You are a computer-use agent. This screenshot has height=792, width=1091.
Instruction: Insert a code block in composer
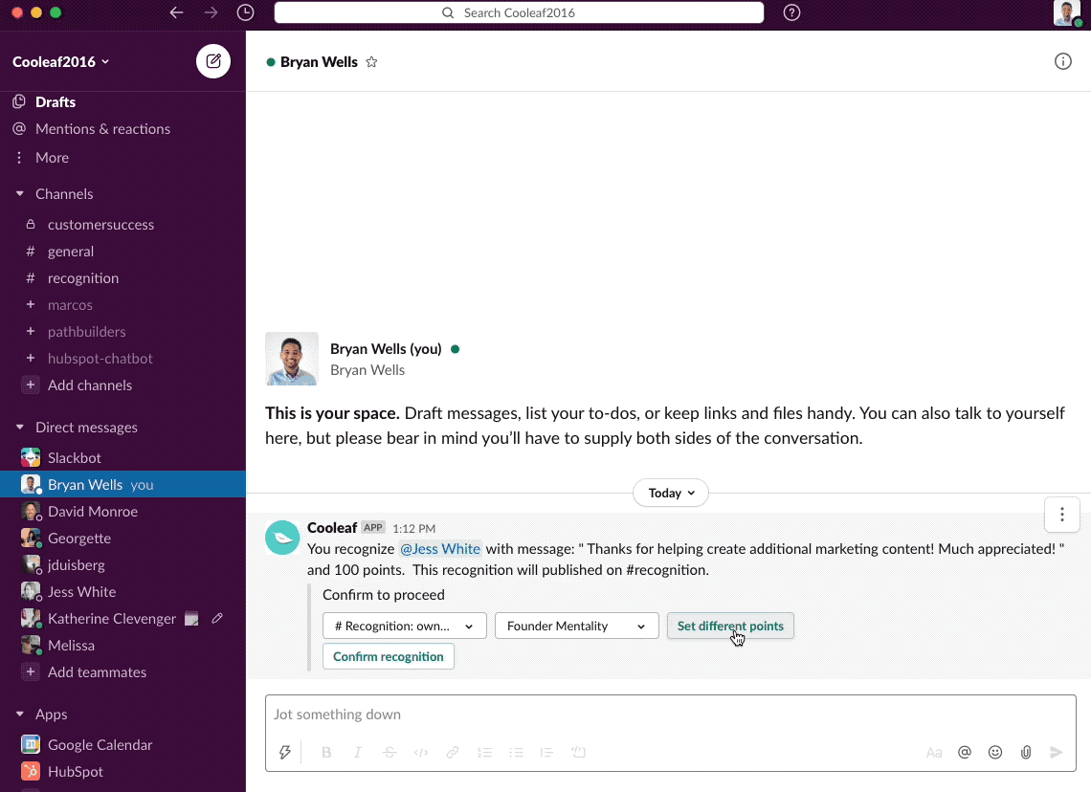click(x=578, y=753)
